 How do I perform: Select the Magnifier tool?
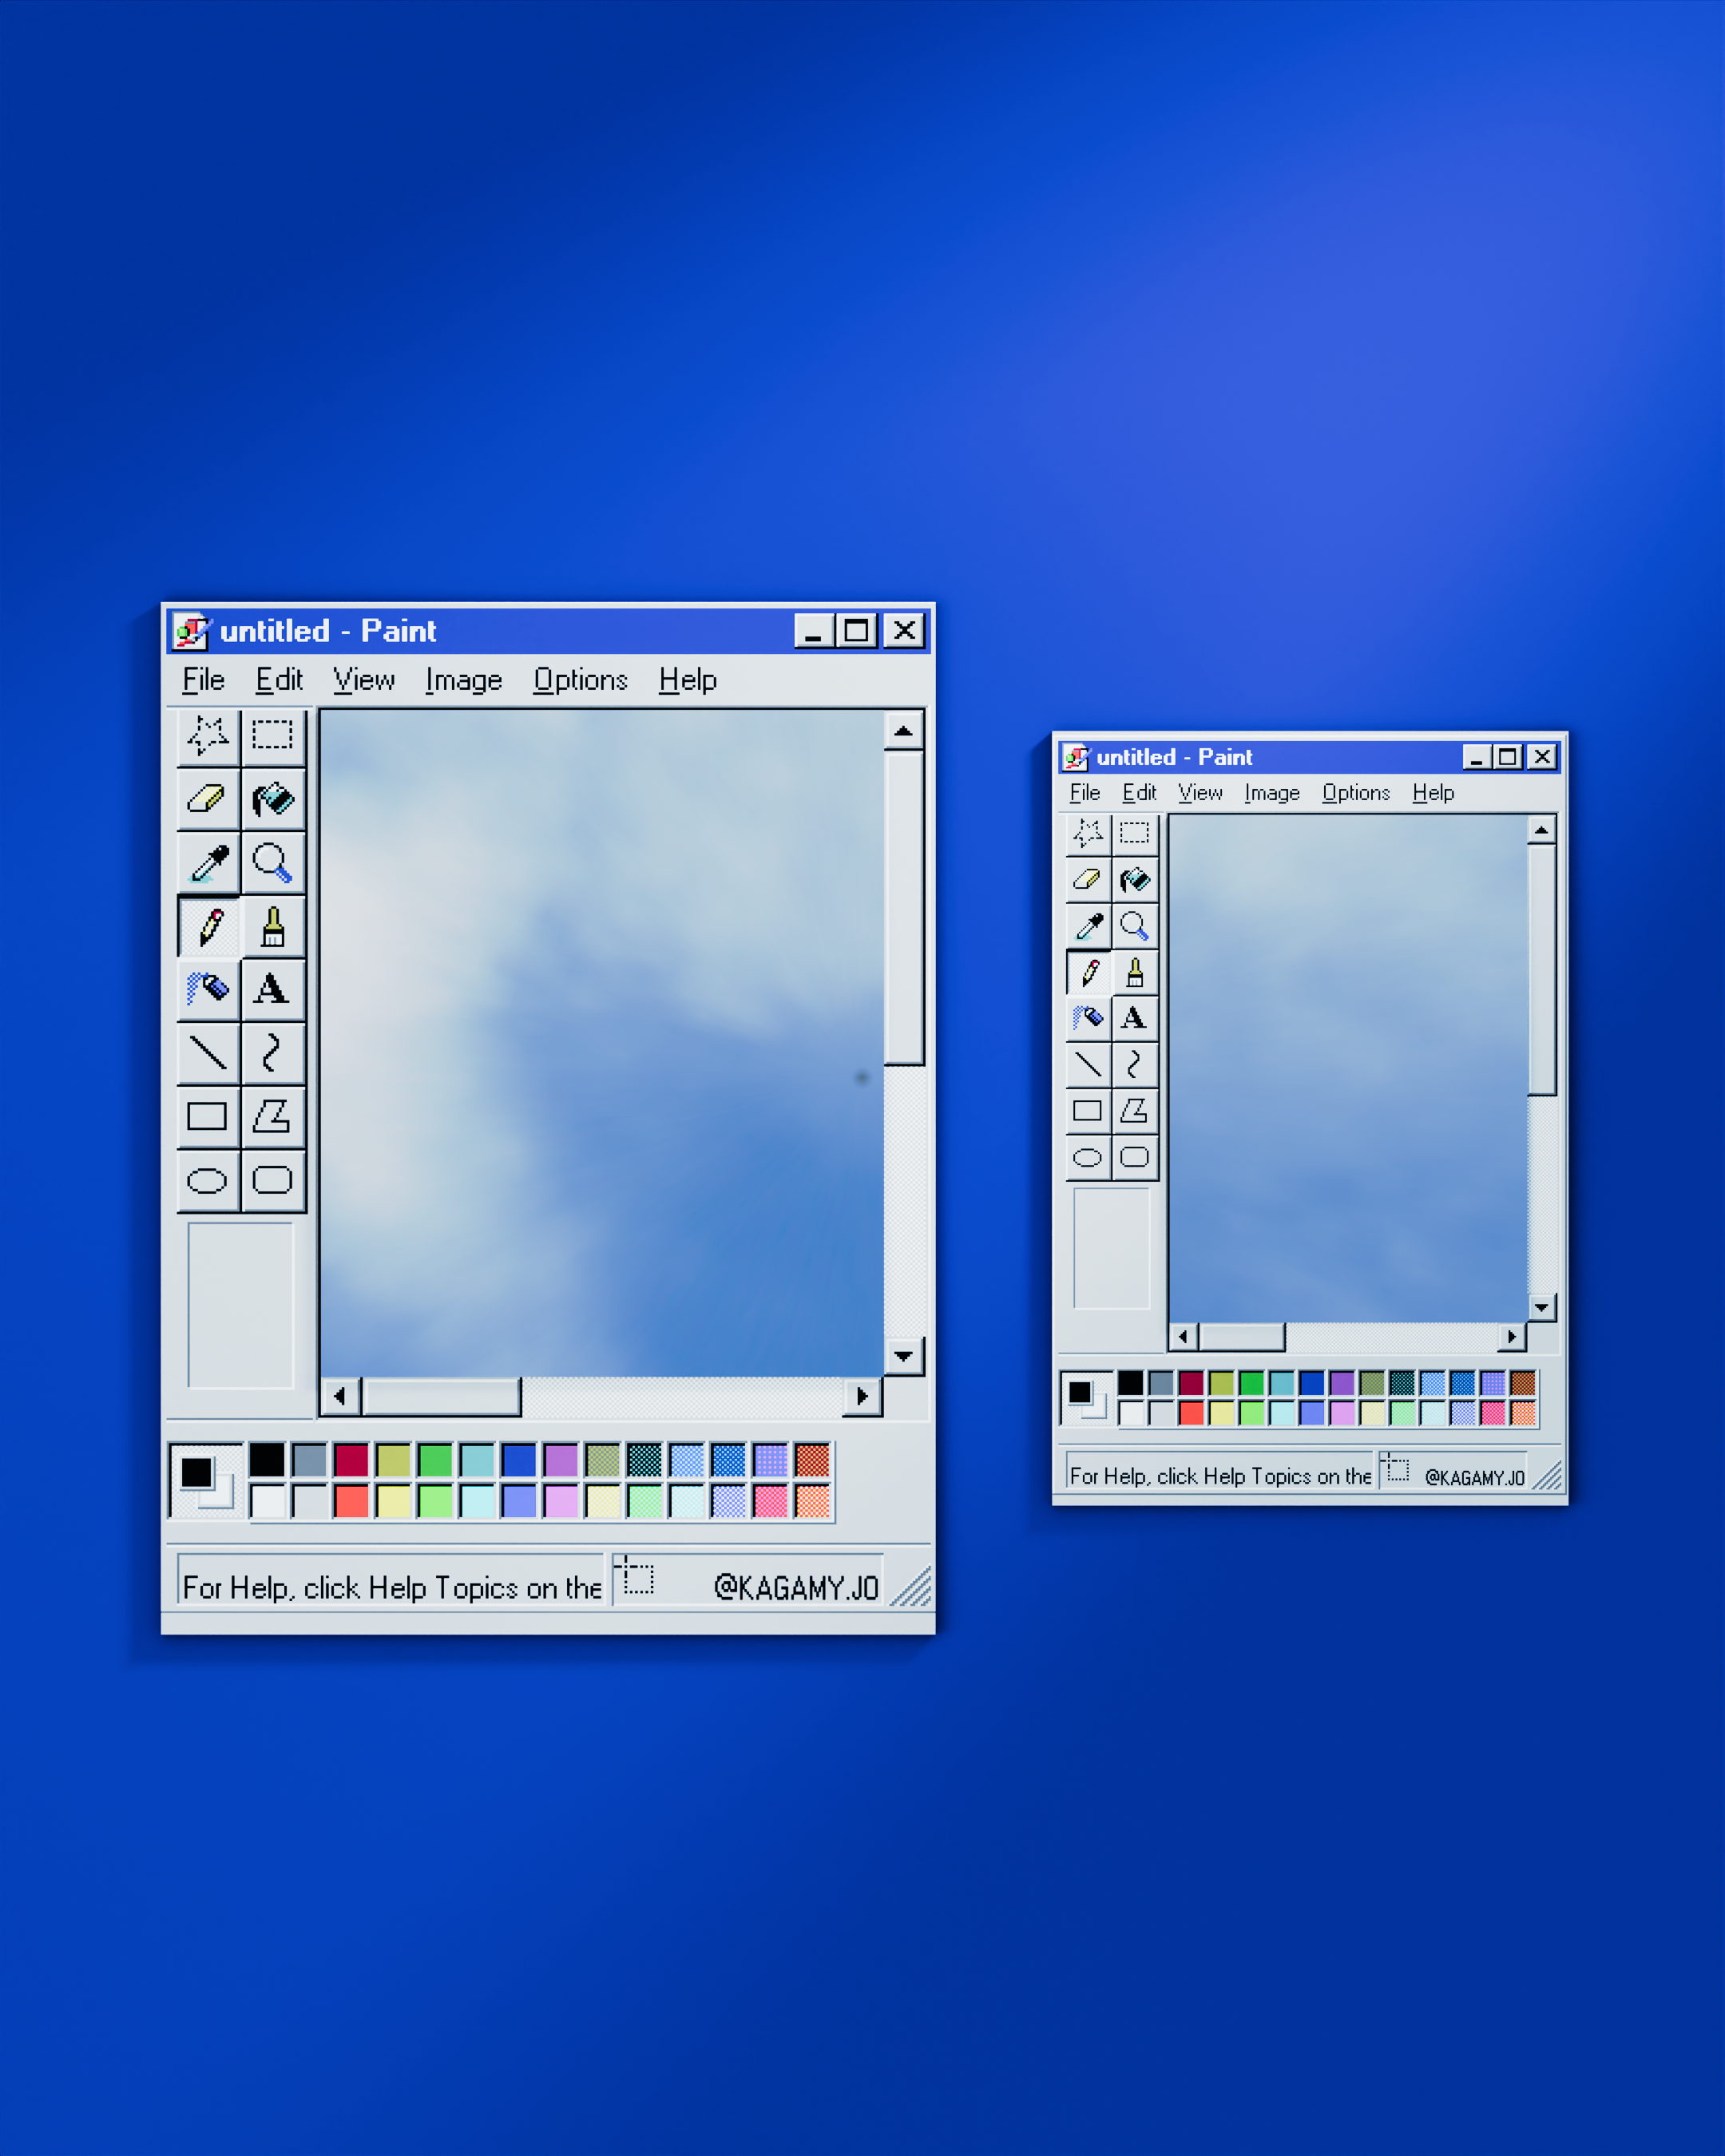pyautogui.click(x=274, y=864)
